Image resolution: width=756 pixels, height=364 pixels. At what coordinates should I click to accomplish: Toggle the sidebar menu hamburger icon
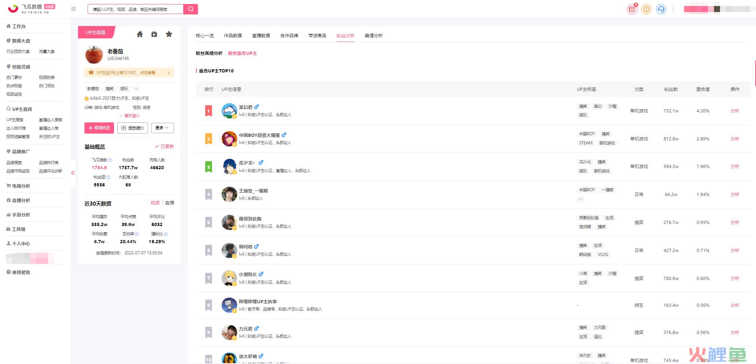point(74,9)
